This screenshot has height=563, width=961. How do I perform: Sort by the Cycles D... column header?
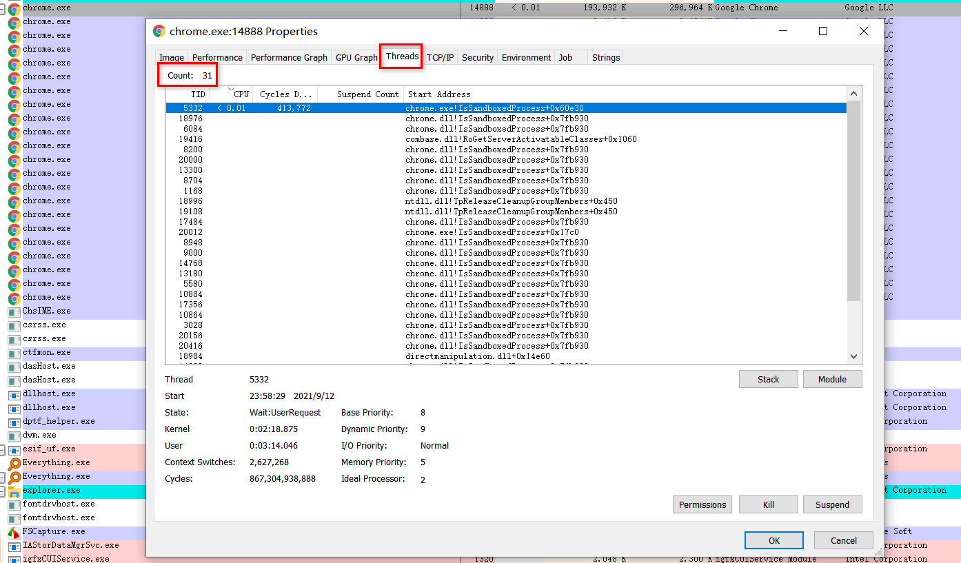(x=285, y=94)
